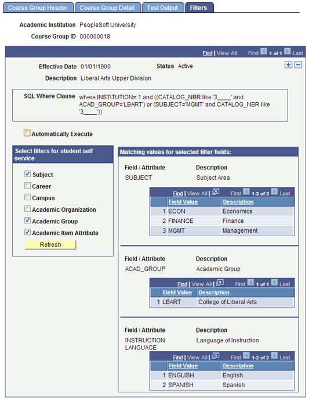The height and width of the screenshot is (401, 309).
Task: Open INSTRUCTION LANGUAGE grid in new window icon
Action: point(216,356)
